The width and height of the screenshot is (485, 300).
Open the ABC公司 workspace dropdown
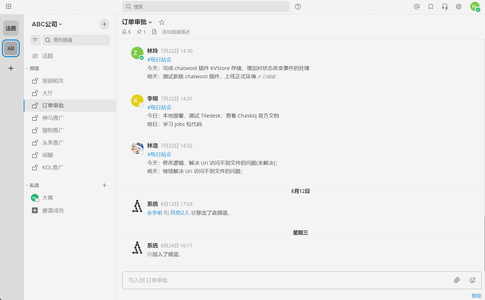click(x=47, y=24)
